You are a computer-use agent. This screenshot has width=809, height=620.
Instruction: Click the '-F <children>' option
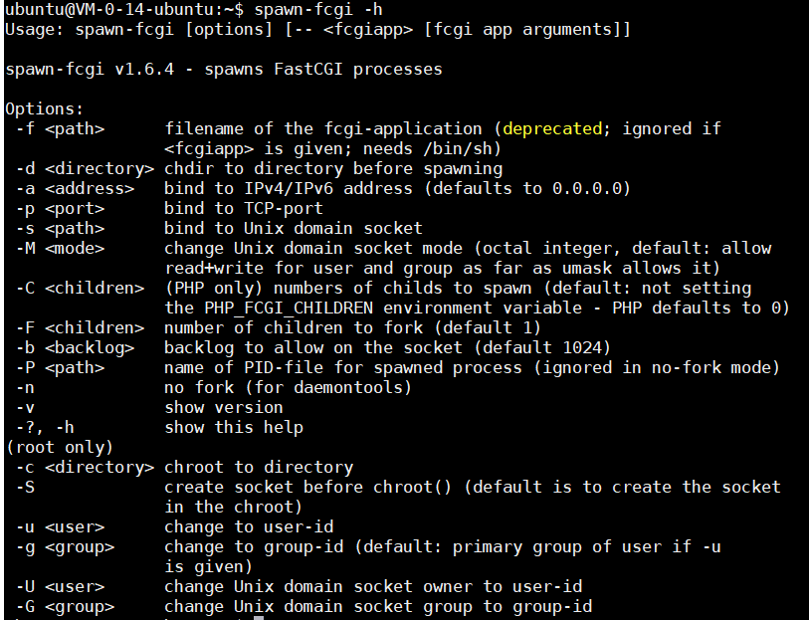click(80, 327)
